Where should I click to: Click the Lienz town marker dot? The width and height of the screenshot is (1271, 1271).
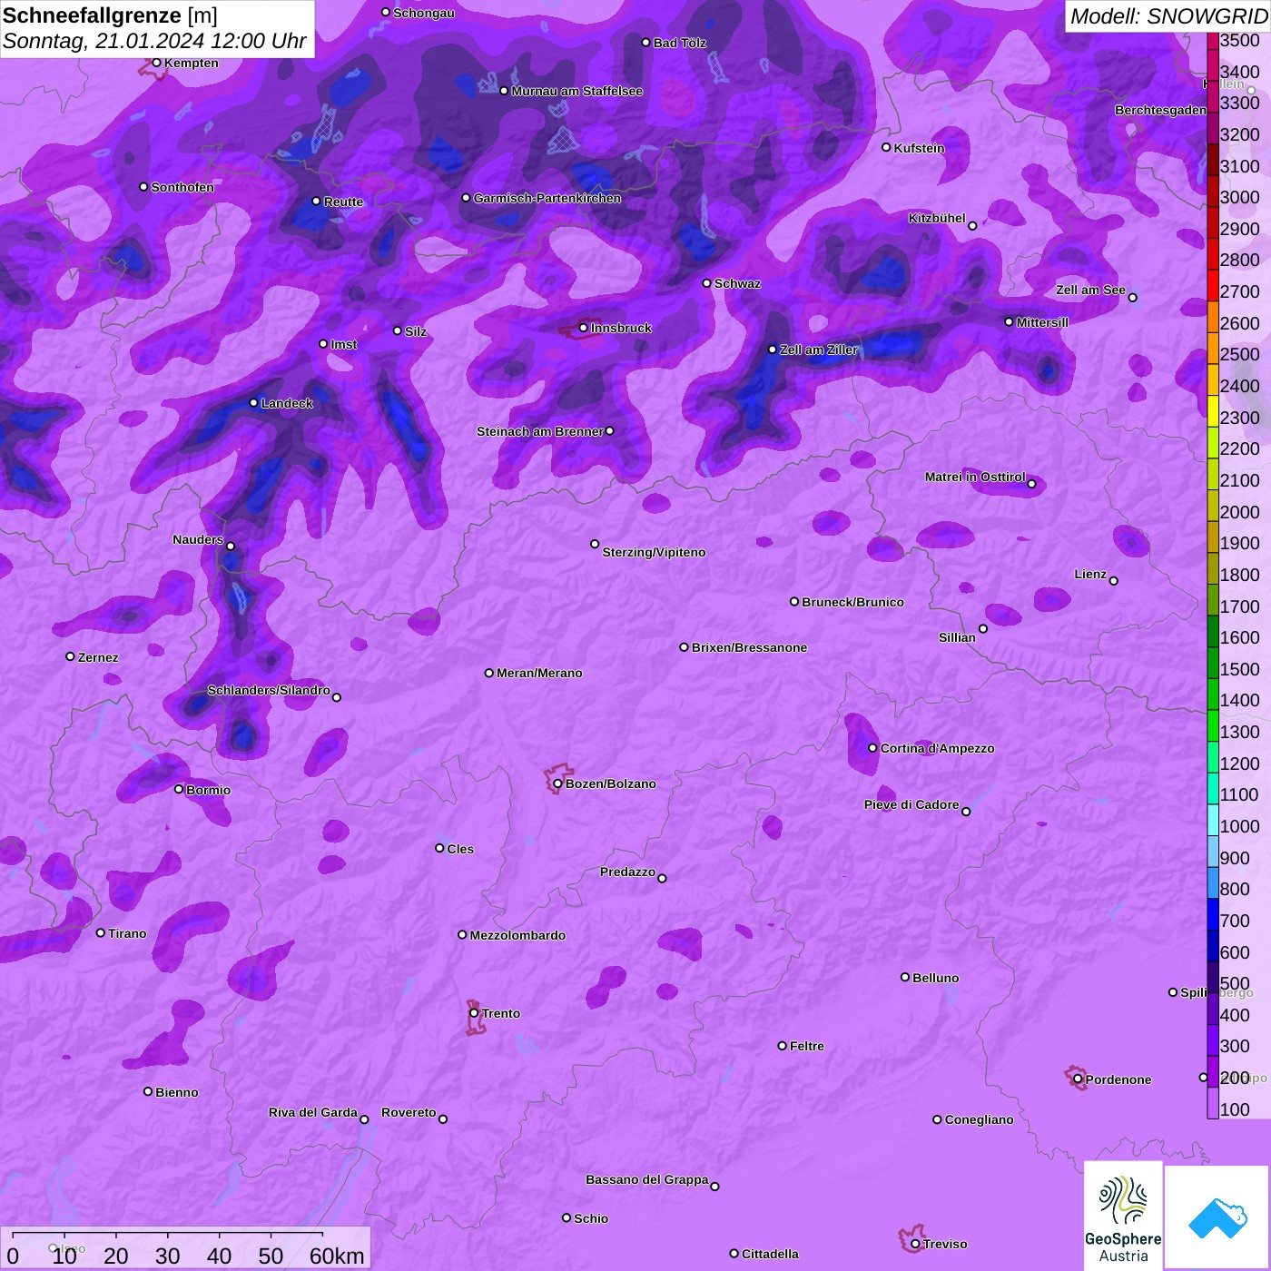(x=1114, y=581)
